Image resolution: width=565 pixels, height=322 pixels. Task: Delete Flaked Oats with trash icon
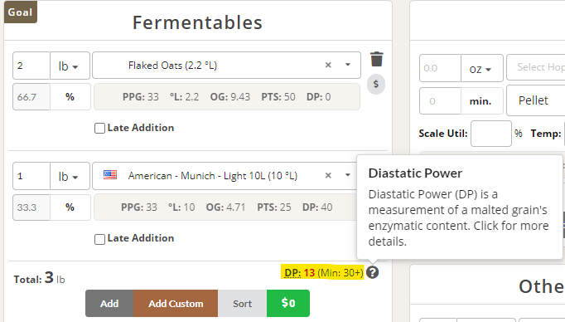pos(377,59)
